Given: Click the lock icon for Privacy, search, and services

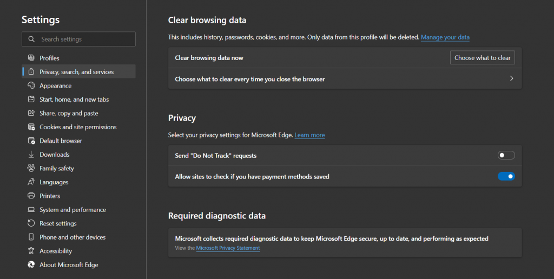Looking at the screenshot, I should (31, 72).
